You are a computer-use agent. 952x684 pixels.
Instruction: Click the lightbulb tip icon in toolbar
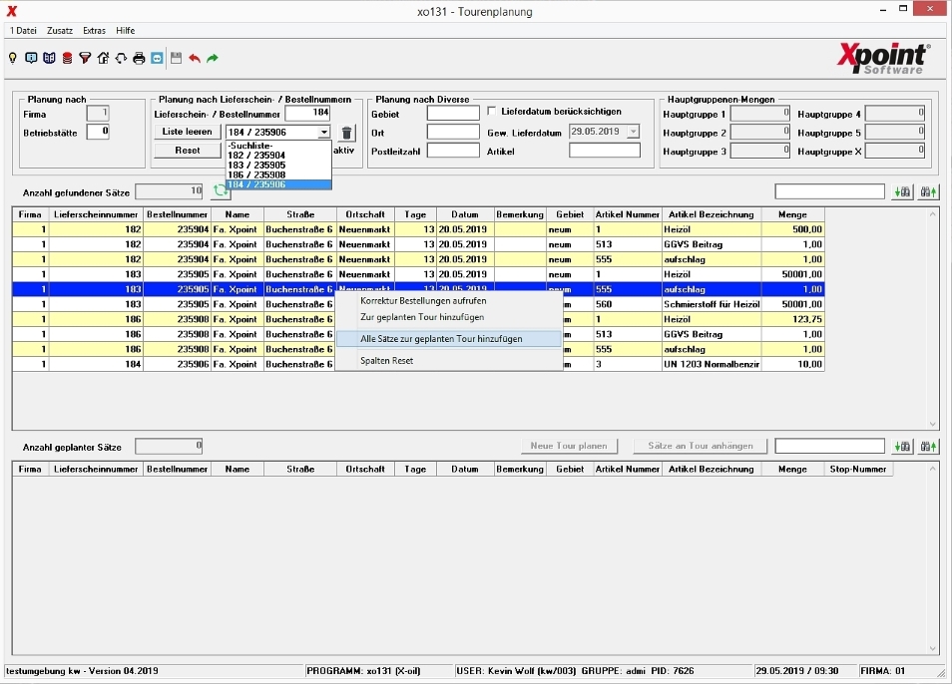coord(13,58)
